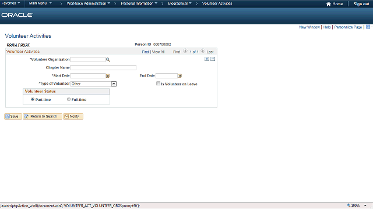Open Personalize Page link
Image resolution: width=373 pixels, height=209 pixels.
348,27
